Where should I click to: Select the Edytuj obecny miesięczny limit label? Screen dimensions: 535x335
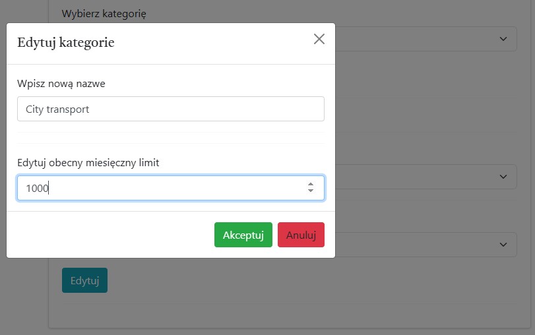88,162
